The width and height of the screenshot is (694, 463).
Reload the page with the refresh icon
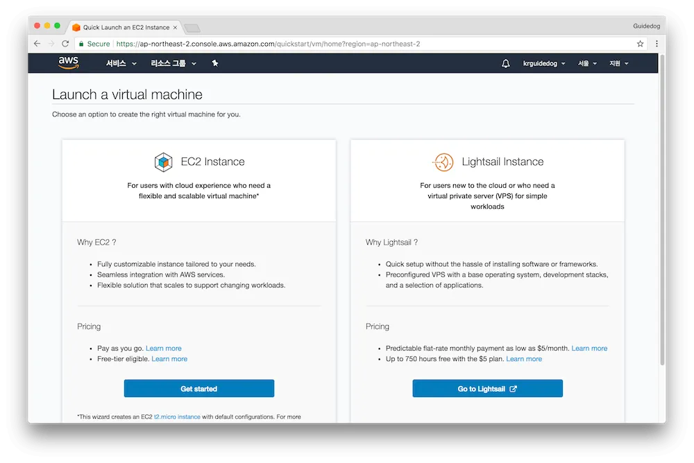[x=65, y=44]
